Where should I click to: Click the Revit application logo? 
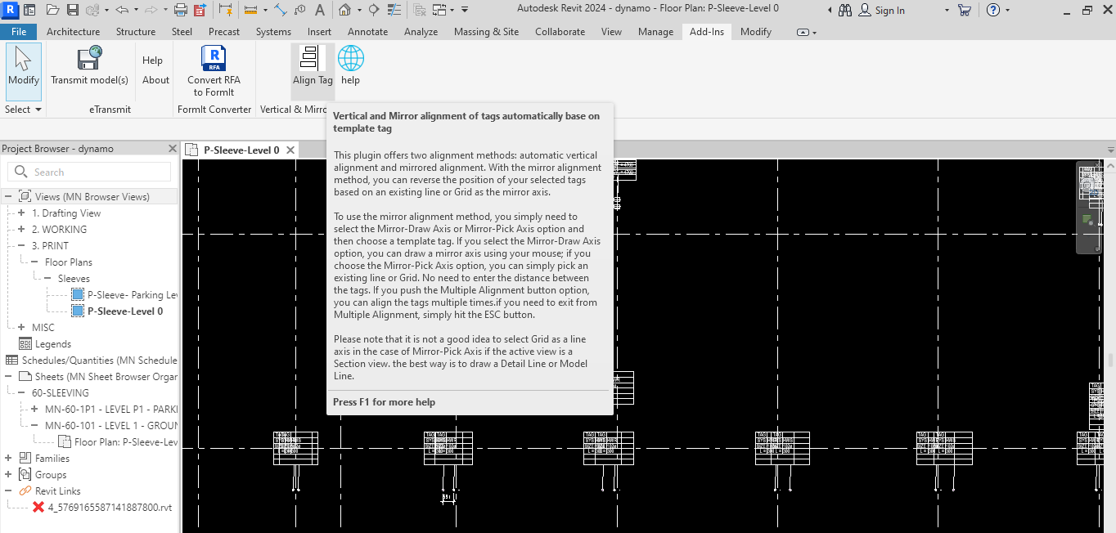10,10
